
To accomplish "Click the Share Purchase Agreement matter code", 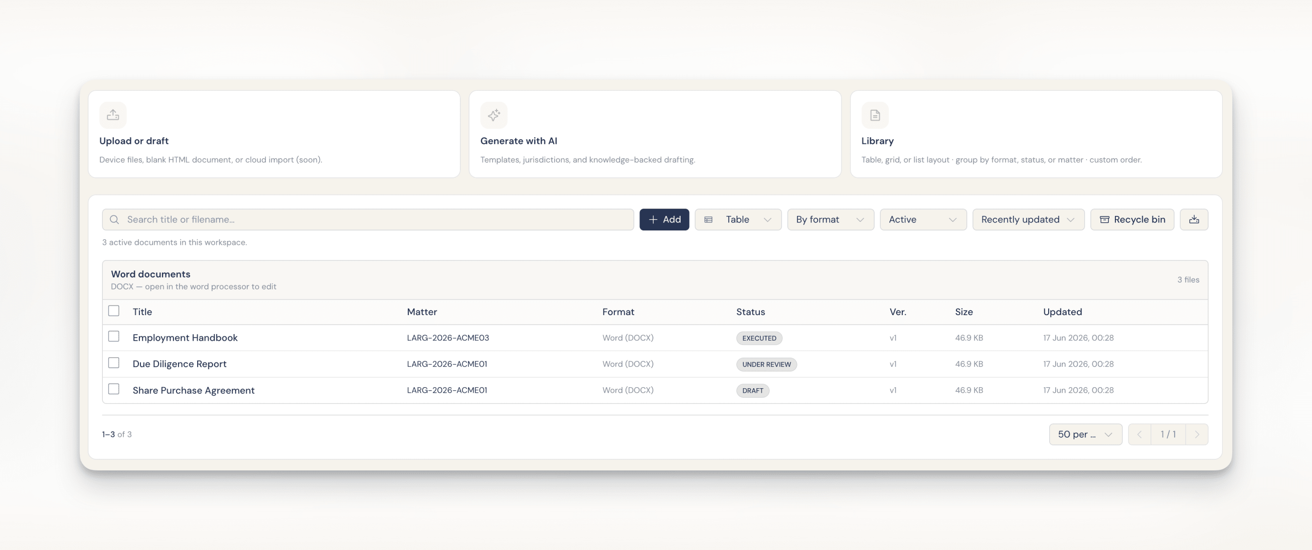I will point(447,390).
